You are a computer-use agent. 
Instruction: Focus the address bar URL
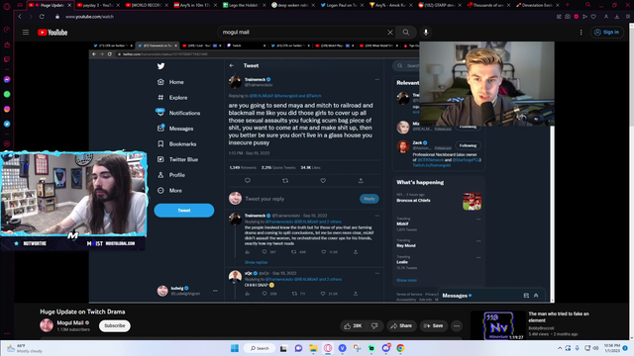(89, 17)
